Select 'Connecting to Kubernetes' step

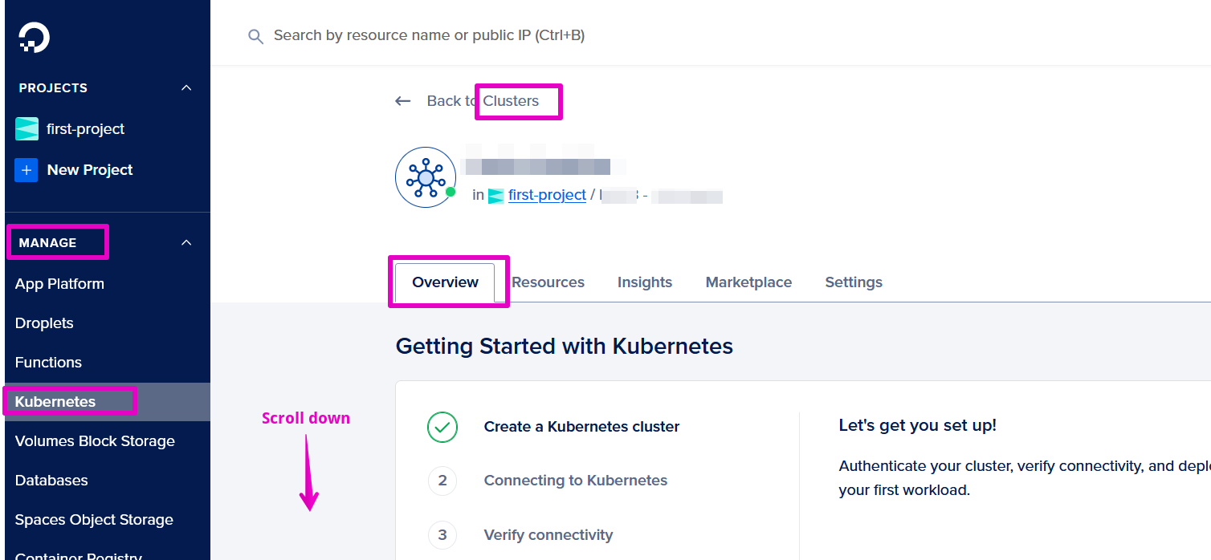[575, 481]
